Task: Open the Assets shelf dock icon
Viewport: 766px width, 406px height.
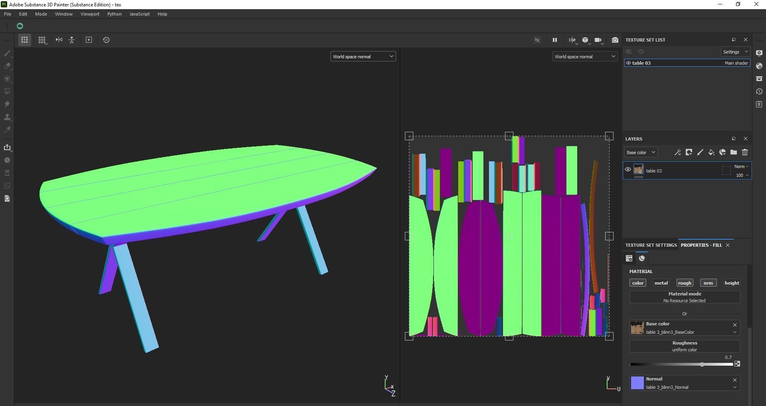Action: (759, 79)
